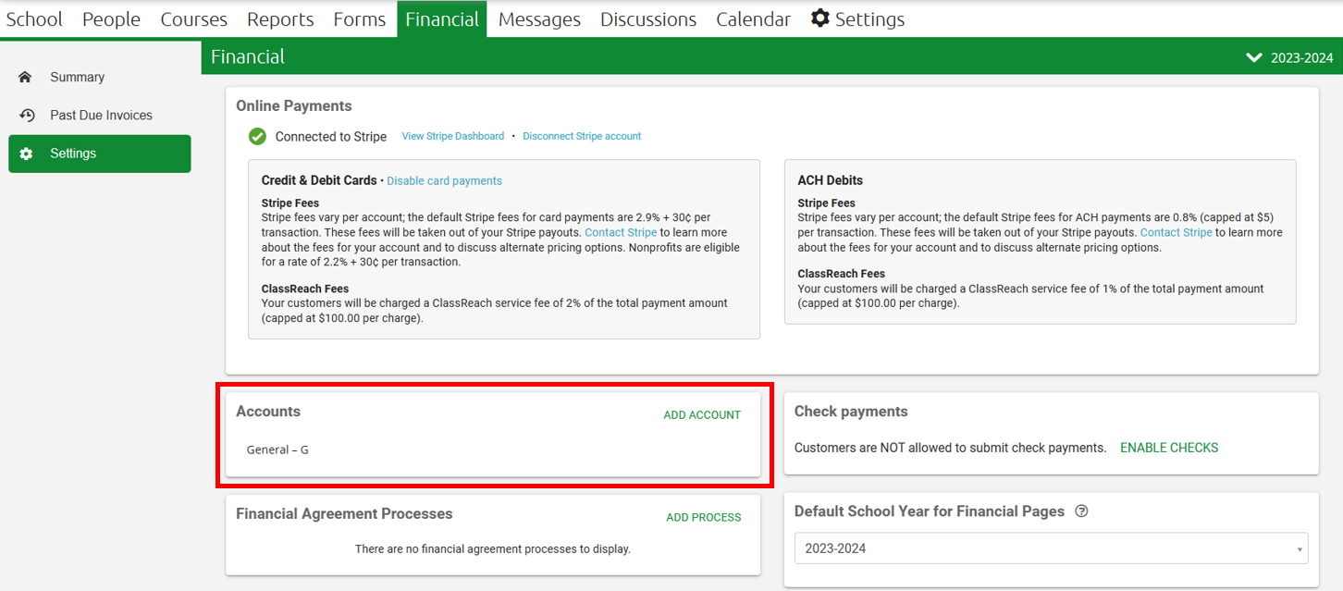Click the Online Payments heading
This screenshot has width=1343, height=591.
coord(294,106)
